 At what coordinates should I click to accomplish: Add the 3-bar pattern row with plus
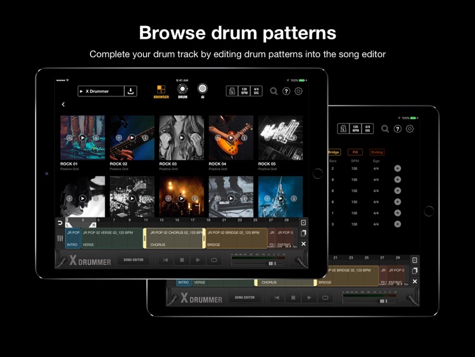pyautogui.click(x=398, y=224)
